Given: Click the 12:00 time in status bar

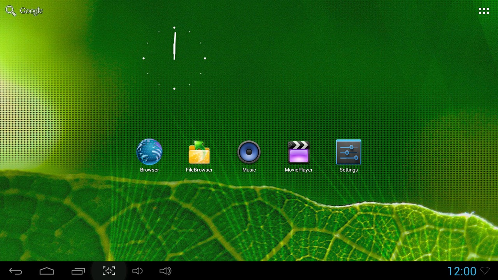Looking at the screenshot, I should click(462, 271).
